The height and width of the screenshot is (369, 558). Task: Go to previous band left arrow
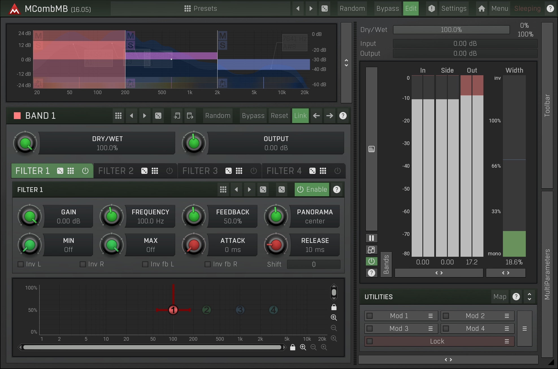click(316, 116)
